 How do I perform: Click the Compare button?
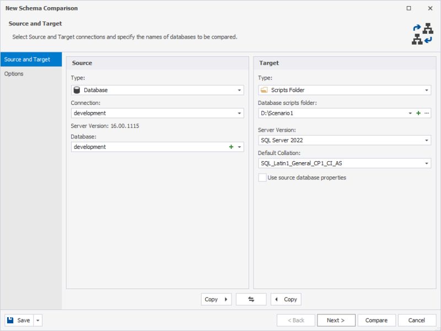[x=377, y=320]
